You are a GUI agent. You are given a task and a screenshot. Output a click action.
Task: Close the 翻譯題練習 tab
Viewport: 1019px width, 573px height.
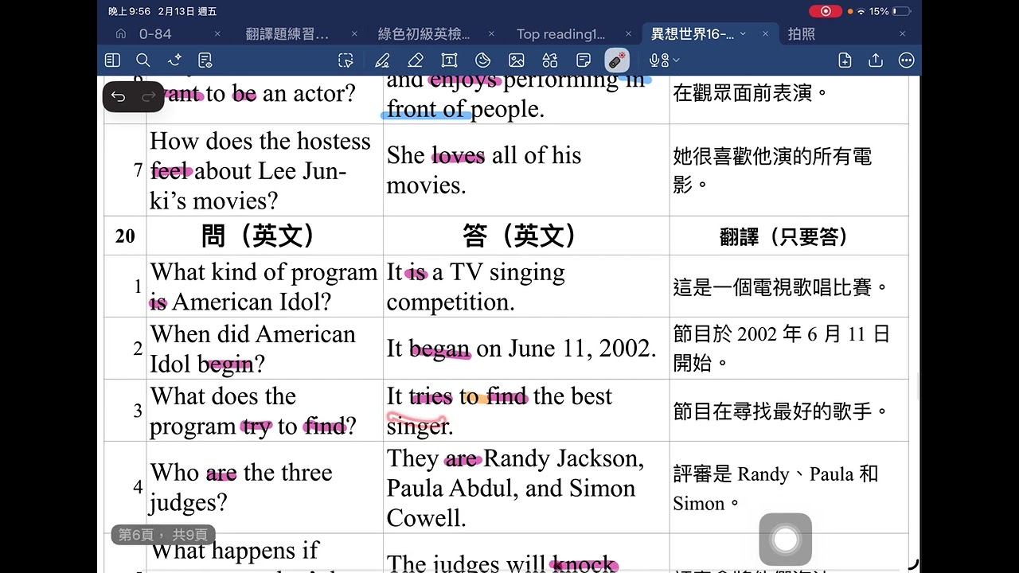(x=354, y=34)
